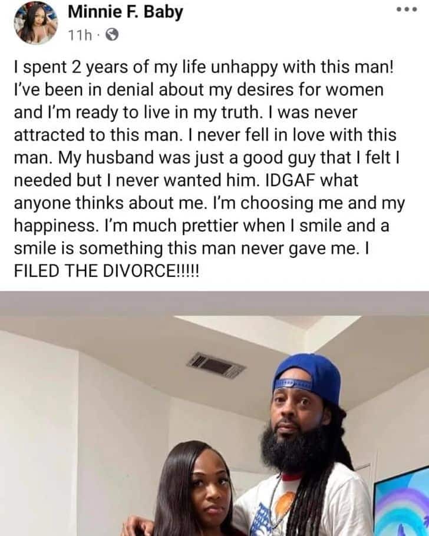
Task: Click the 'anyone thinks about me' text line
Action: [x=209, y=203]
